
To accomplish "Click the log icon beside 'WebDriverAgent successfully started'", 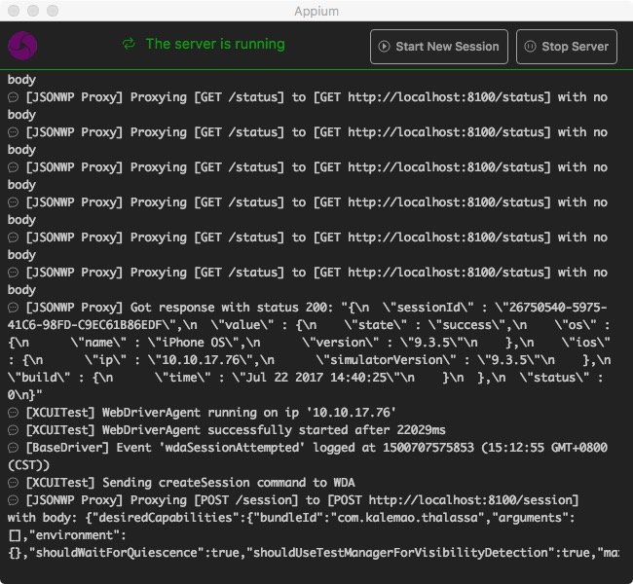I will point(14,430).
